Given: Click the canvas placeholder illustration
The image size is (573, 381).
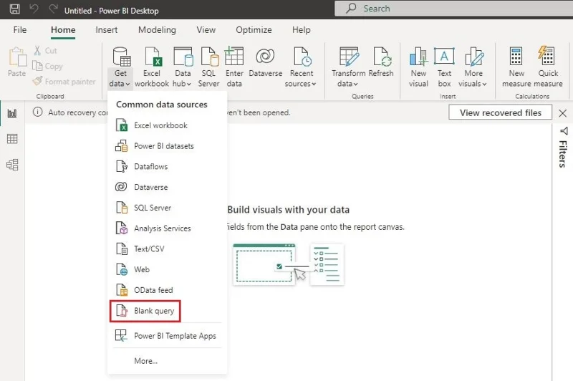Looking at the screenshot, I should tap(289, 264).
